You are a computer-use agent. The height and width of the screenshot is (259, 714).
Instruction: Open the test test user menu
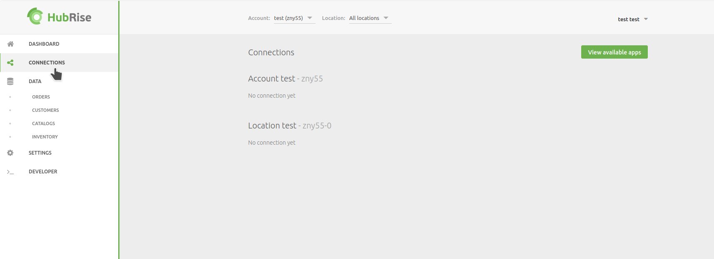[x=633, y=19]
